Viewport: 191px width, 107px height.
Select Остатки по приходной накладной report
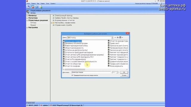click(x=79, y=52)
